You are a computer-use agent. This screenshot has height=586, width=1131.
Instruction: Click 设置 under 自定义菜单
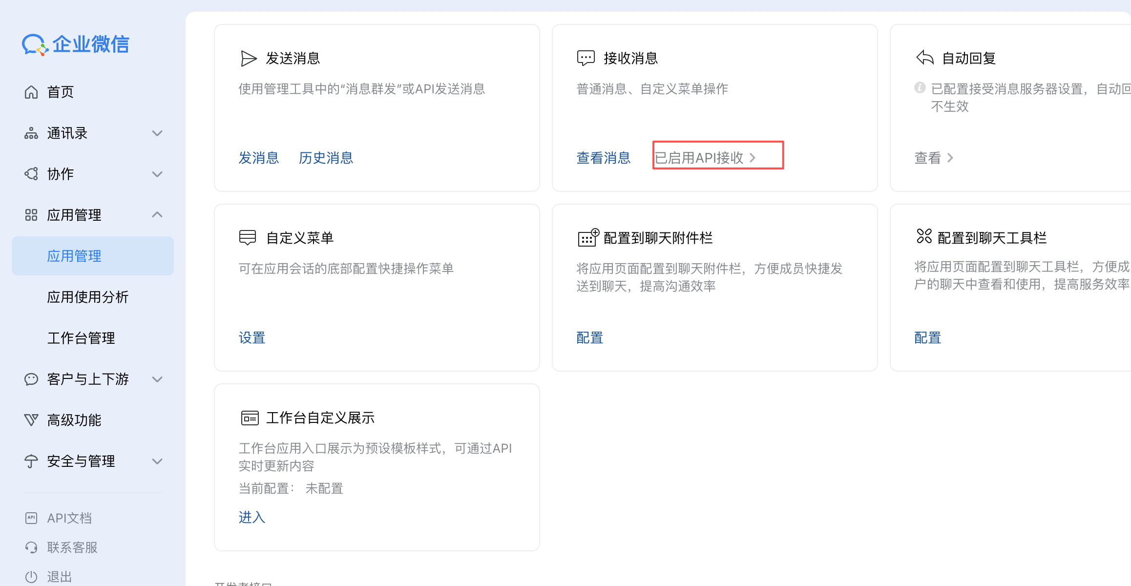[251, 337]
